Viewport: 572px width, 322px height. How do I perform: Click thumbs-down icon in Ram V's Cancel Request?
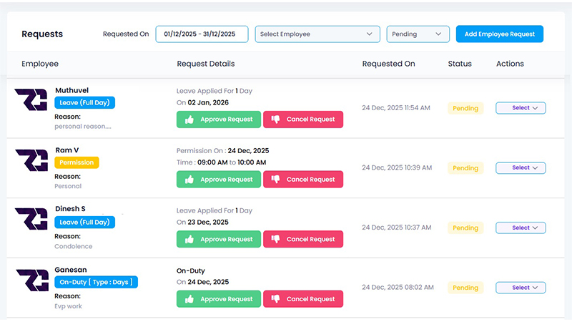[x=275, y=180]
